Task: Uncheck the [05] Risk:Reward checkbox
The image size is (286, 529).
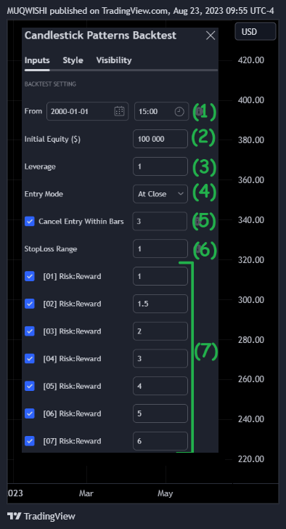Action: [30, 386]
